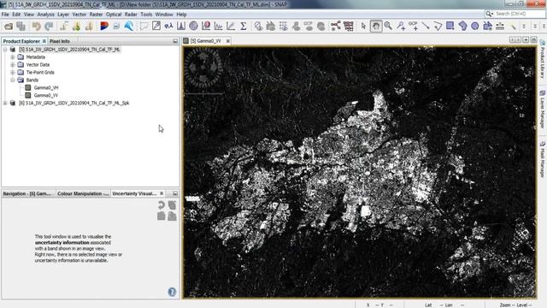The height and width of the screenshot is (308, 547).
Task: Select the Draw Line tool
Action: click(x=426, y=27)
